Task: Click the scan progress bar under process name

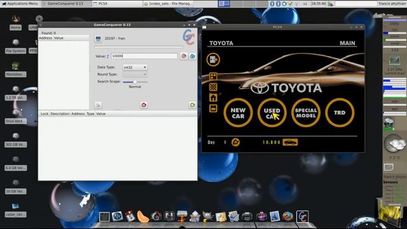Action: pos(139,47)
